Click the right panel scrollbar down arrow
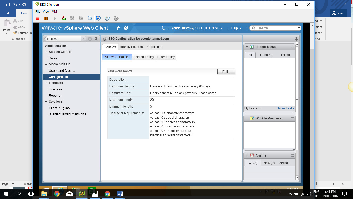The image size is (353, 199). 297,178
